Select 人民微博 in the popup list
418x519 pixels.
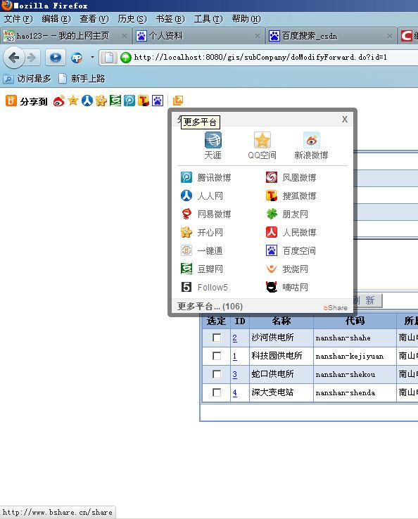coord(291,232)
